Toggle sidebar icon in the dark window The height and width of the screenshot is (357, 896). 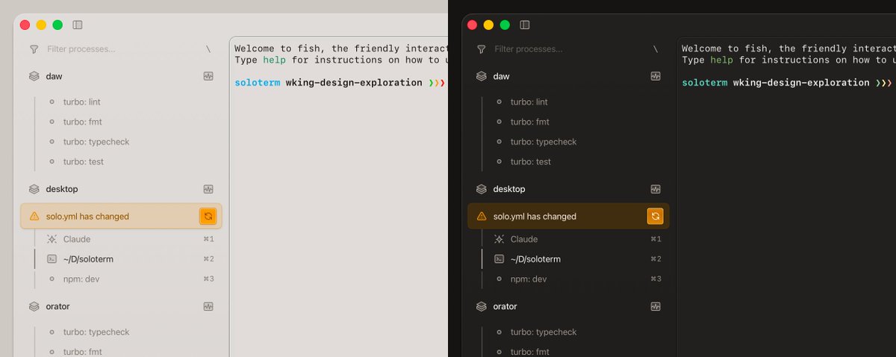pyautogui.click(x=525, y=25)
